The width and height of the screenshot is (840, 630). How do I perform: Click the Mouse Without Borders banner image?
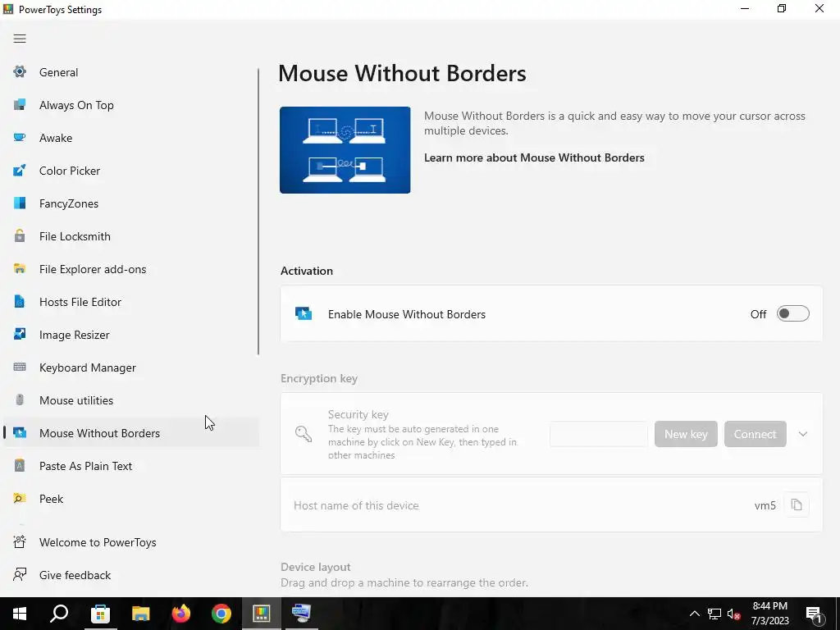point(345,150)
